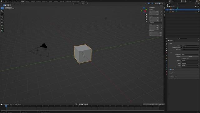Toggle render camera icon for Cube row
200x113 pixels.
(199, 10)
